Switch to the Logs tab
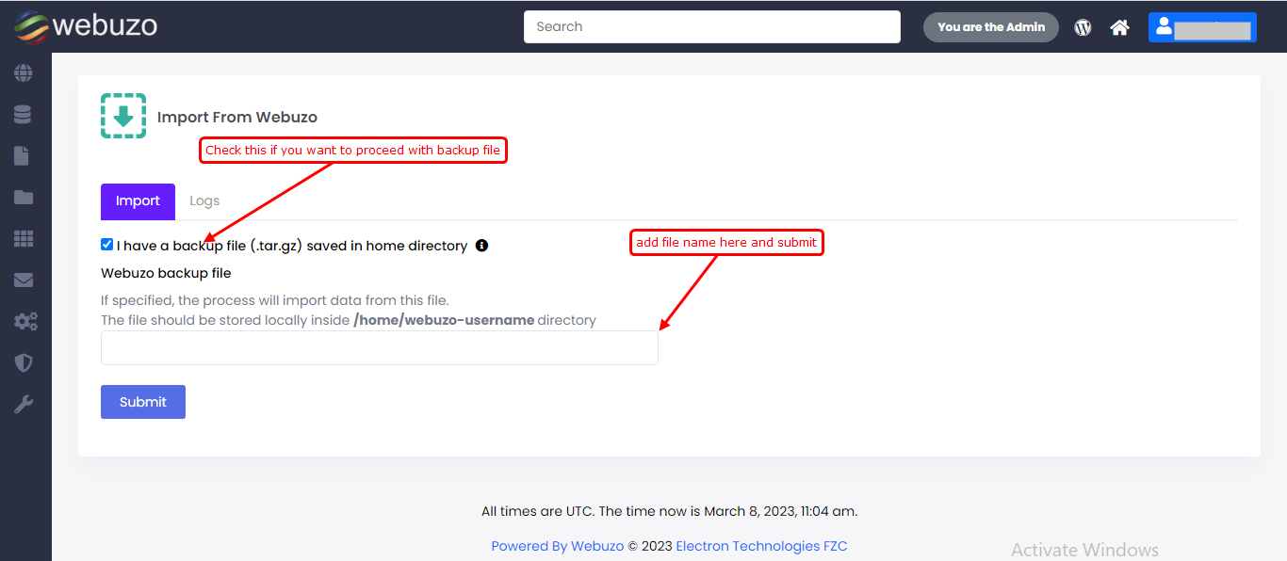The image size is (1287, 561). pyautogui.click(x=204, y=201)
